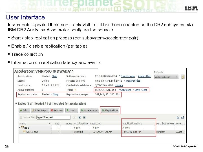
Task: Click the Online status value
Action: 45,81
